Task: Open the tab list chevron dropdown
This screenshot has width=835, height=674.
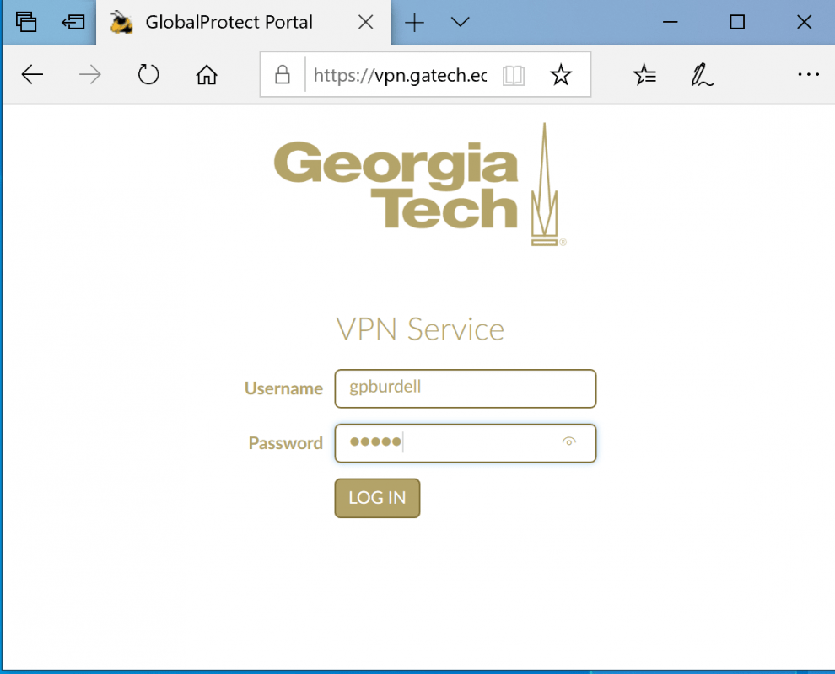Action: (x=460, y=23)
